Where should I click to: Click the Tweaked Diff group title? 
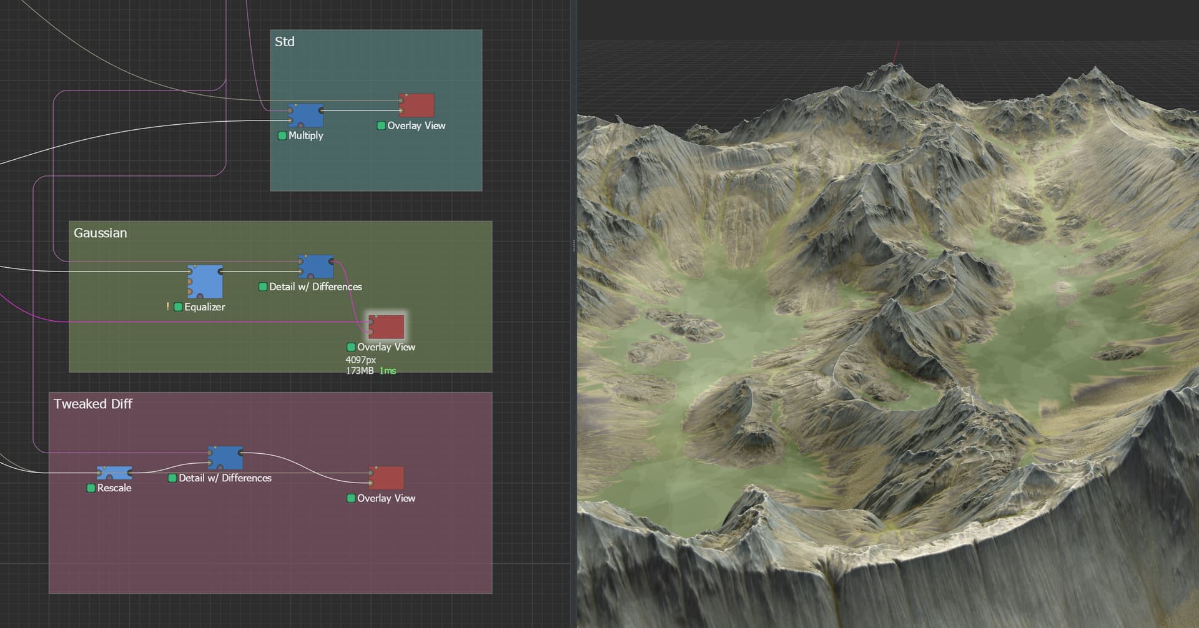[93, 404]
